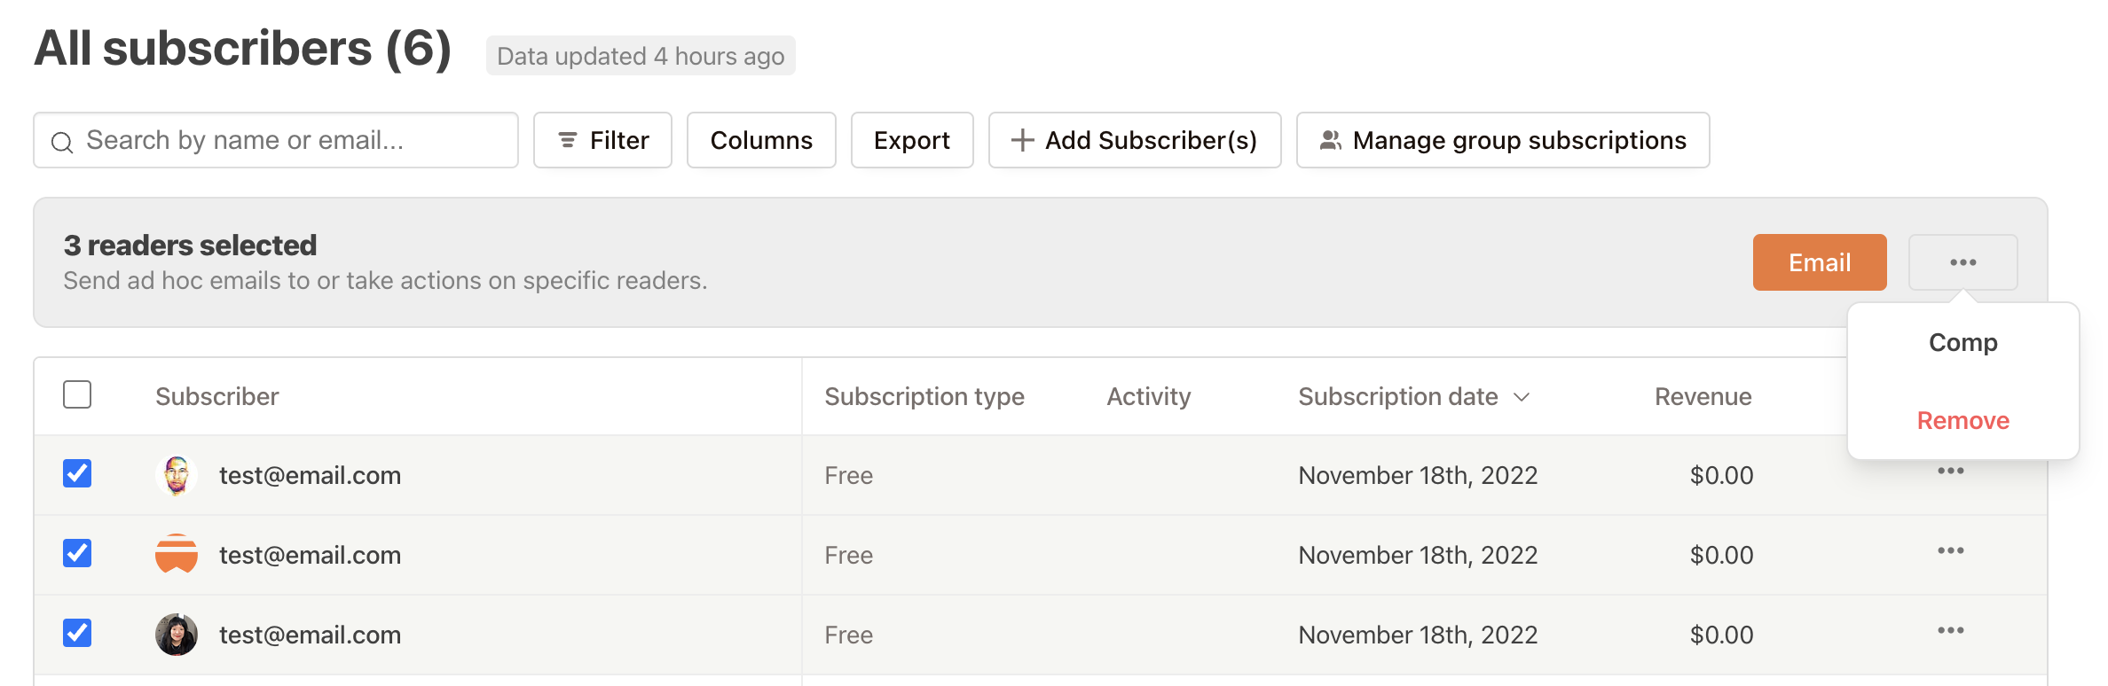Focus the Search by name or email field
Screen dimensions: 2108x686
click(x=276, y=140)
